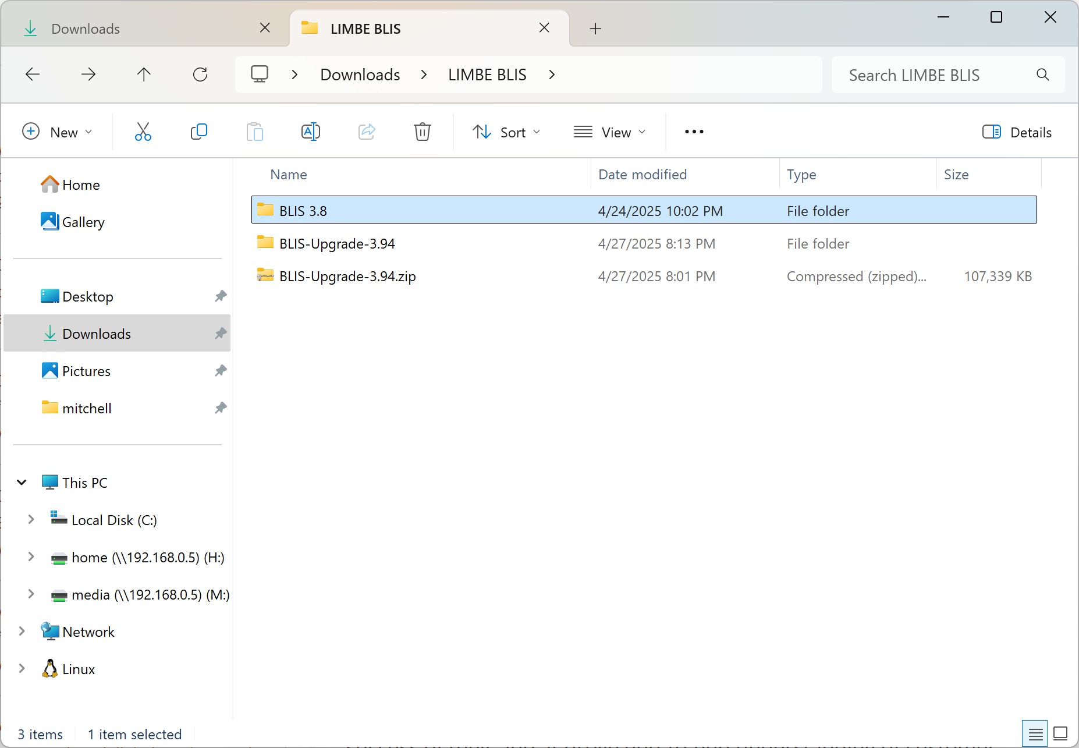Switch to large thumbnails view
This screenshot has width=1079, height=748.
[1060, 734]
